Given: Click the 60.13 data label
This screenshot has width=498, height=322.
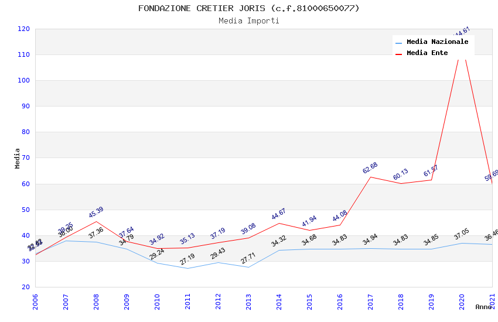Looking at the screenshot, I should [401, 174].
